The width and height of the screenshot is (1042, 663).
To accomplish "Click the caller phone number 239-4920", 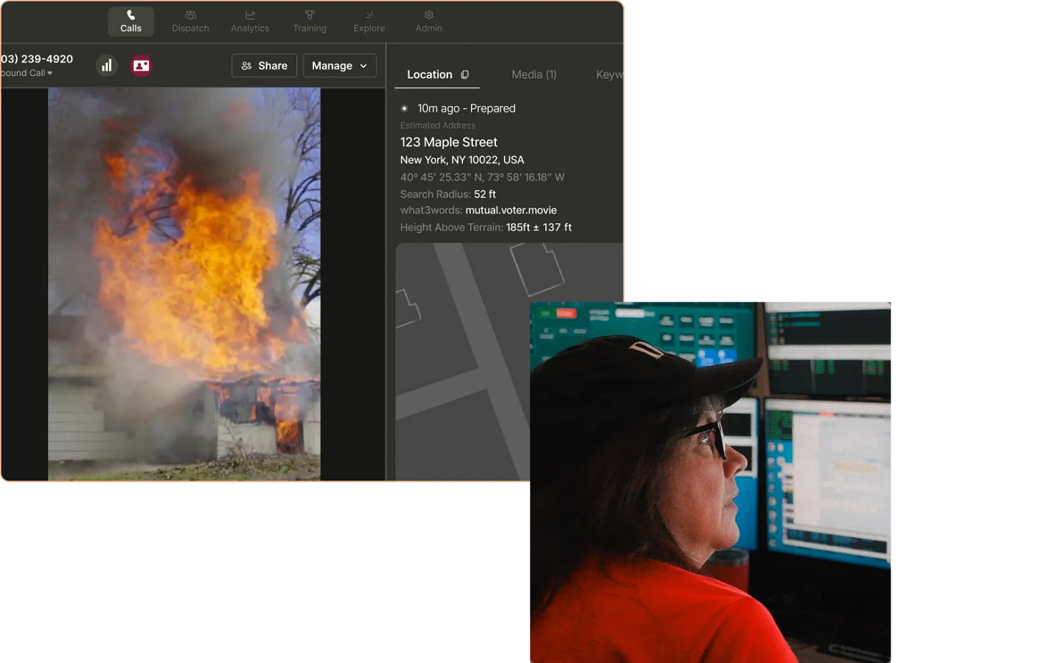I will (36, 59).
